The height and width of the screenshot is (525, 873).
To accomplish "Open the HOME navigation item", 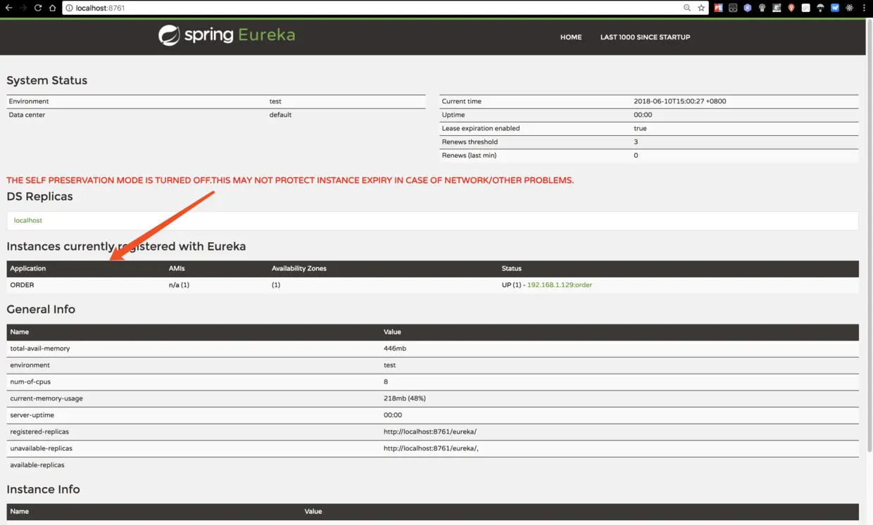I will pos(571,37).
